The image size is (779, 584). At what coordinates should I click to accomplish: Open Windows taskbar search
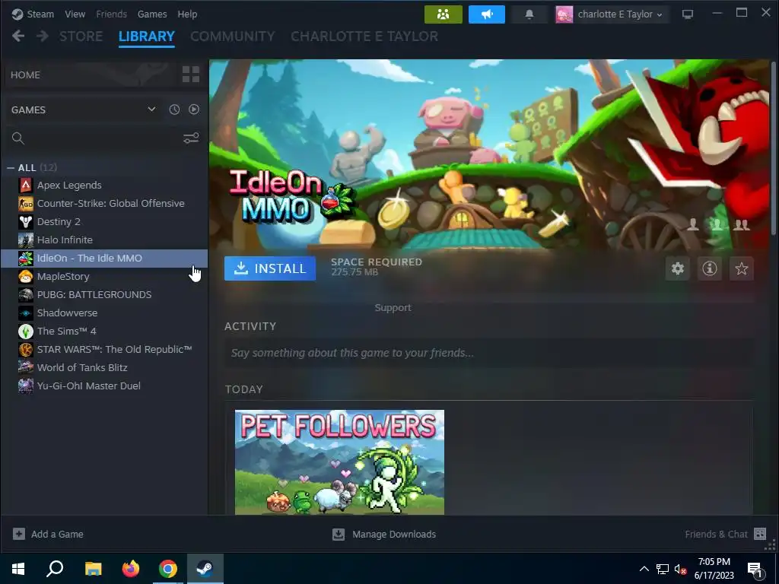pos(55,569)
